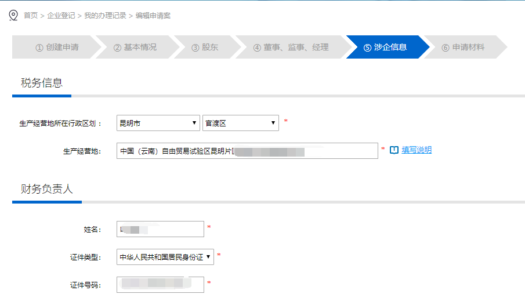
Task: Click the location pin icon in breadcrumb
Action: [x=13, y=16]
